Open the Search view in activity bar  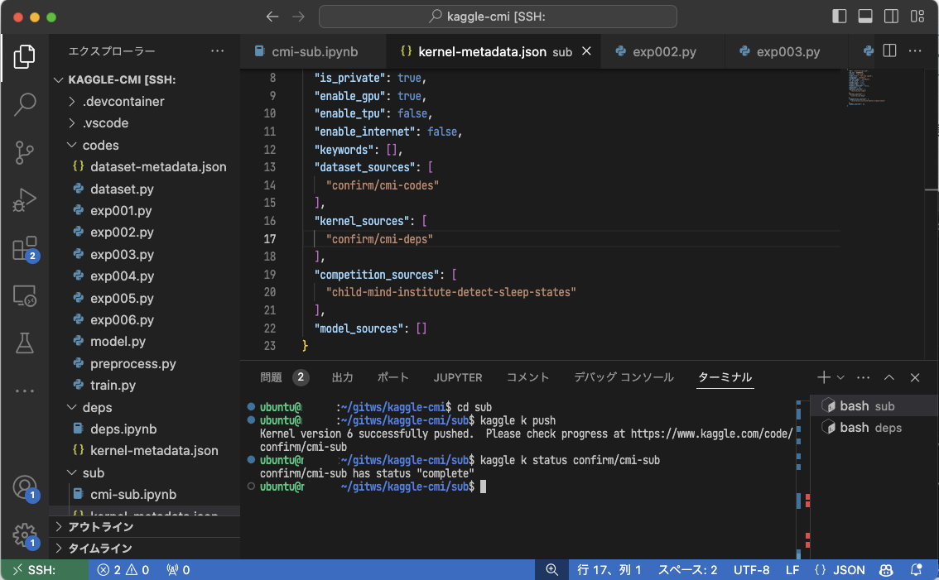point(25,104)
